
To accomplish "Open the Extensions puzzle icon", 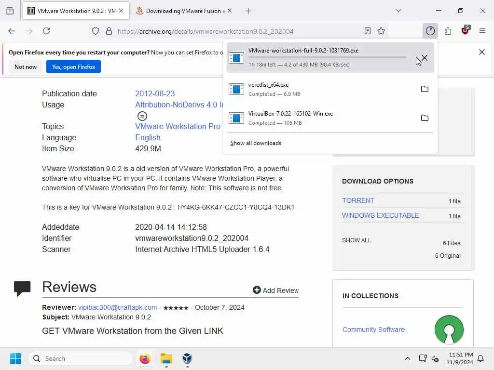I will point(448,31).
